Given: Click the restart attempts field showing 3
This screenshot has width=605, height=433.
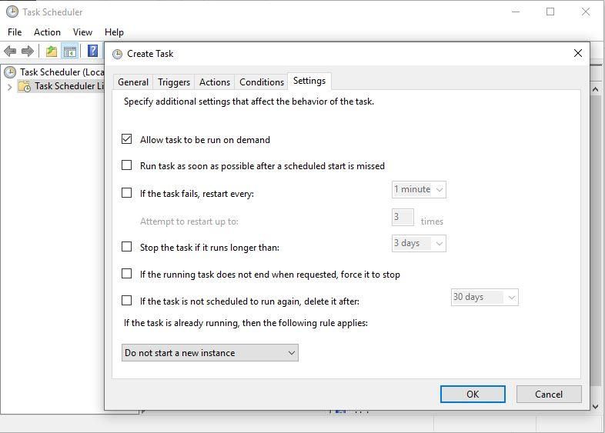Looking at the screenshot, I should pos(403,217).
